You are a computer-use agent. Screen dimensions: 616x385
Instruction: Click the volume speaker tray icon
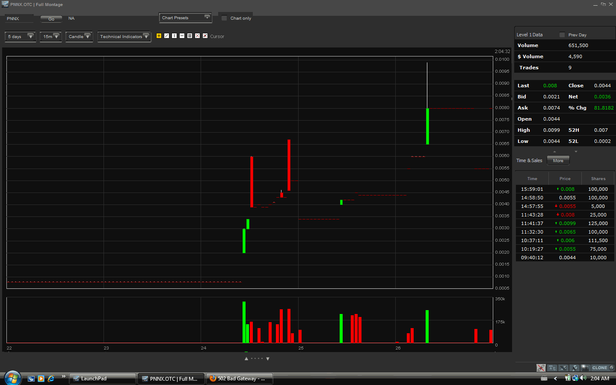(x=583, y=378)
